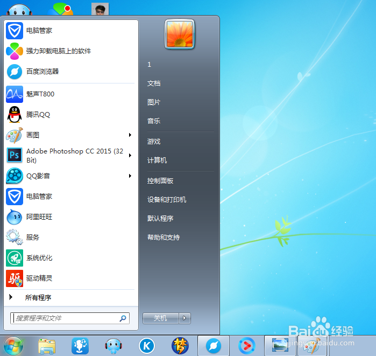Open the blue microphone music taskbar icon
The width and height of the screenshot is (376, 356).
[80, 346]
